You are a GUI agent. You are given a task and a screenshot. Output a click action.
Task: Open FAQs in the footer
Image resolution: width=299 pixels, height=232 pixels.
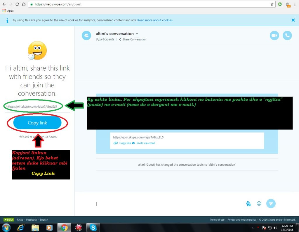coord(20,220)
